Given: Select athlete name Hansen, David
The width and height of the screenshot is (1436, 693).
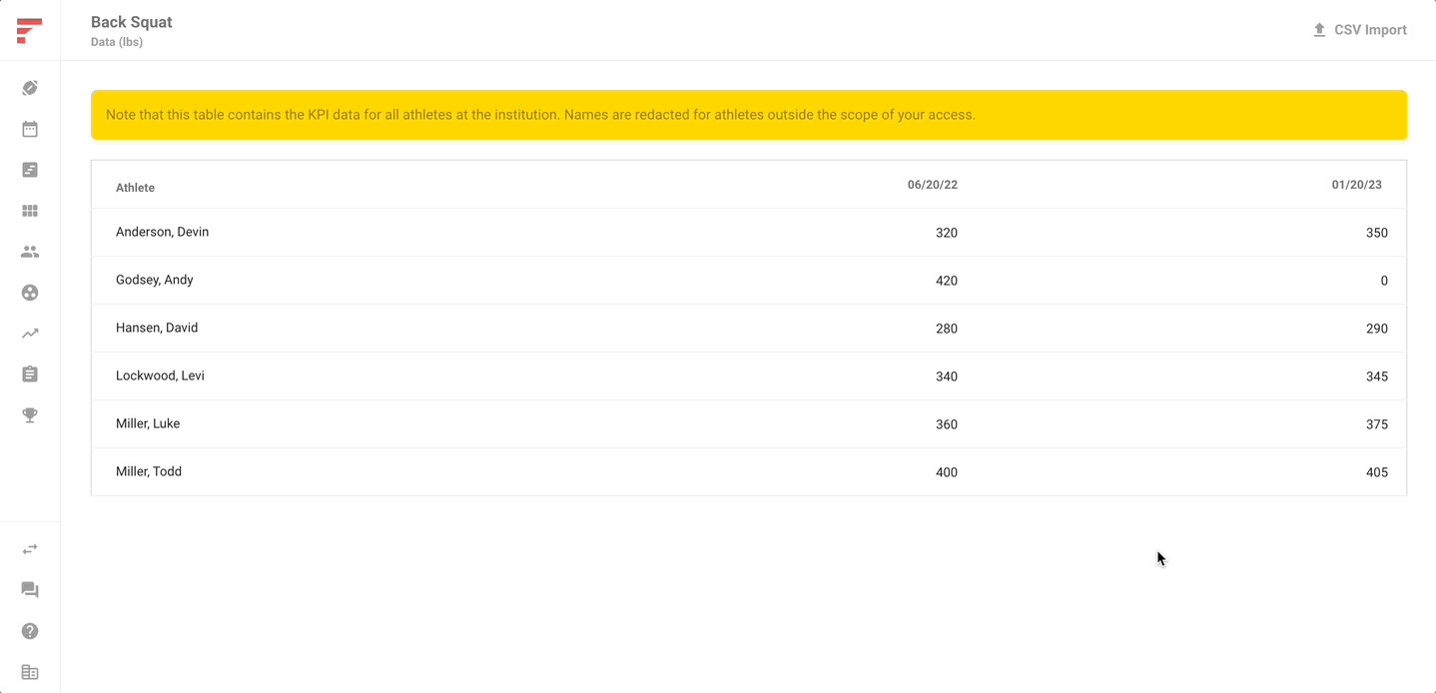Looking at the screenshot, I should click(x=157, y=328).
